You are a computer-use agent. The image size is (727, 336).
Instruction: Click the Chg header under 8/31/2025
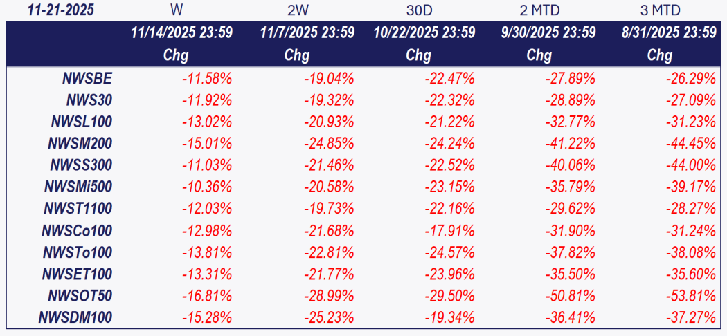click(659, 55)
